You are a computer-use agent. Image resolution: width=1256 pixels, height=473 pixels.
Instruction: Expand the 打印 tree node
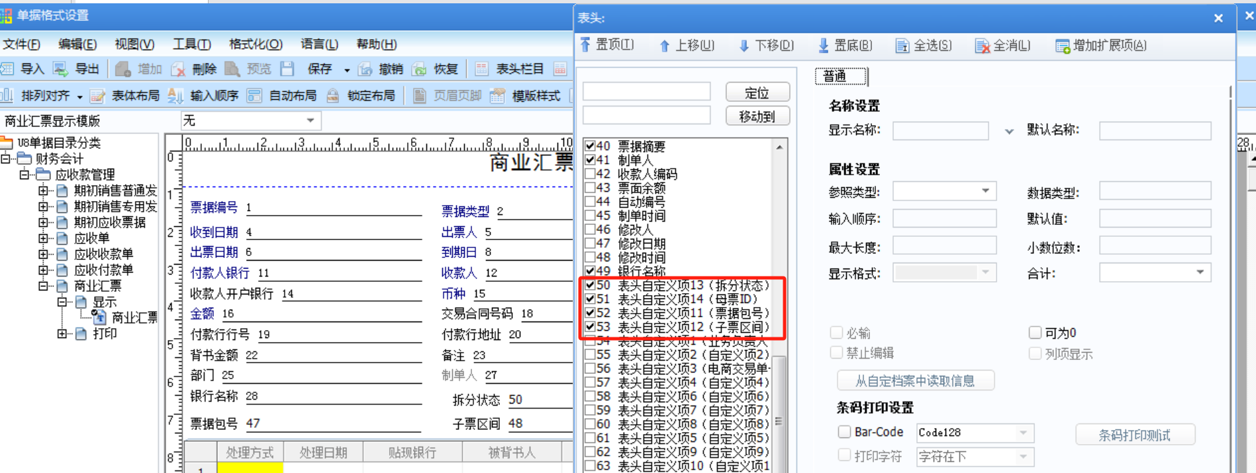point(62,333)
